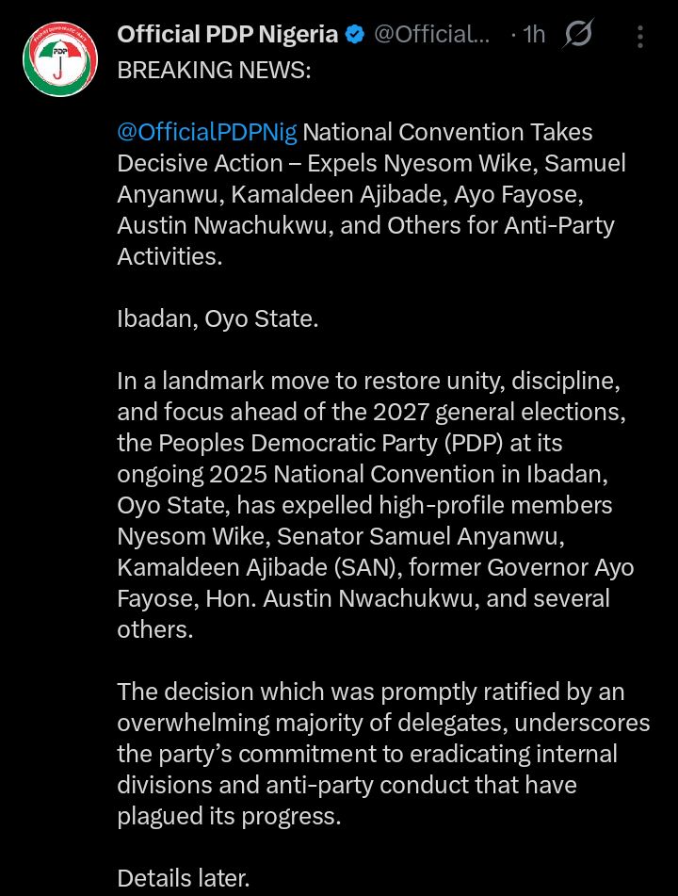Viewport: 678px width, 896px height.
Task: Click the standalone 'Ibadan, Oyo State.' line
Action: pyautogui.click(x=218, y=318)
